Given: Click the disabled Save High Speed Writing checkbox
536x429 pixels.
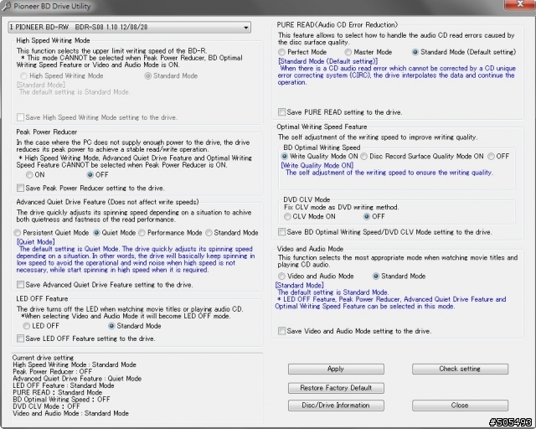Looking at the screenshot, I should coord(20,117).
